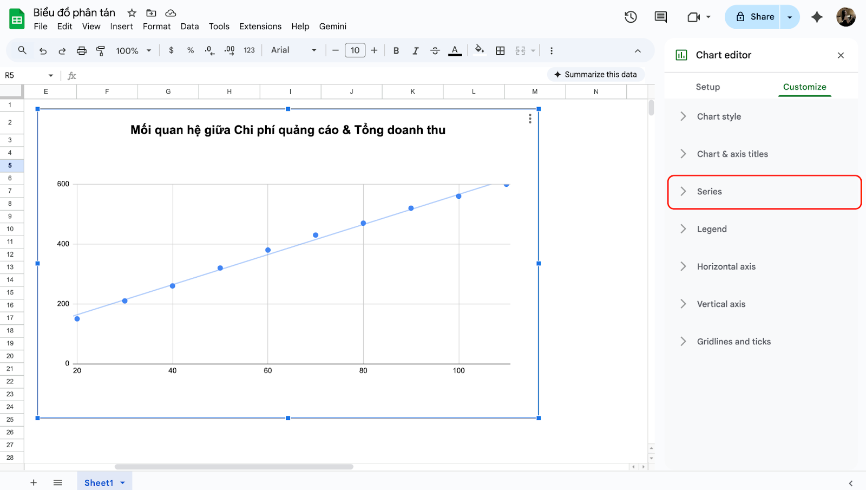Open the comments icon
This screenshot has height=490, width=866.
pos(660,17)
